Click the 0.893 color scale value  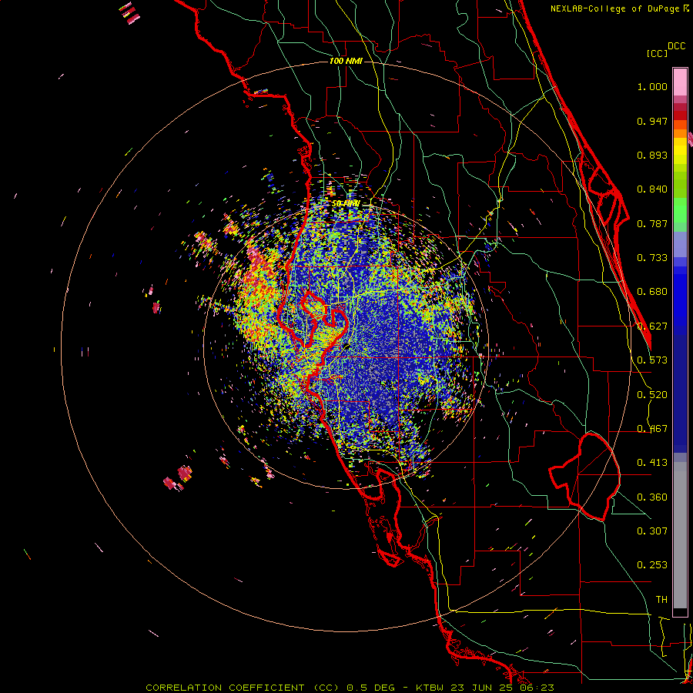pos(652,155)
